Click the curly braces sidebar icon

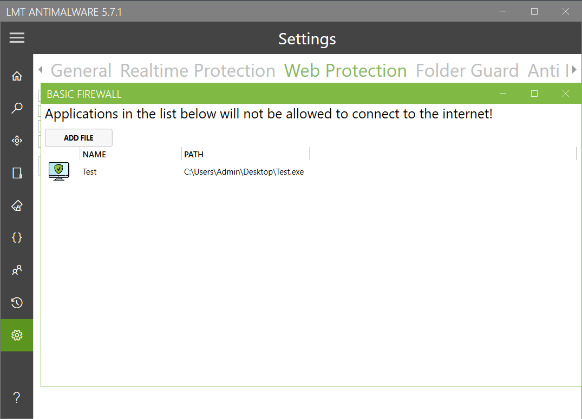[x=17, y=237]
